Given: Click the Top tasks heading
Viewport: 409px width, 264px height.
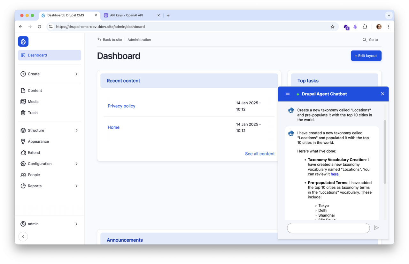Looking at the screenshot, I should tap(308, 81).
